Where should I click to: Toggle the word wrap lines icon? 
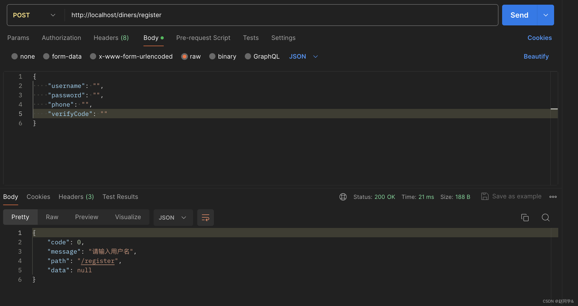pos(205,218)
